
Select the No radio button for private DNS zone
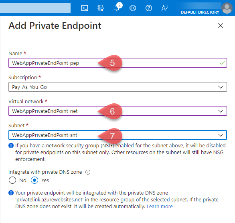pyautogui.click(x=12, y=180)
